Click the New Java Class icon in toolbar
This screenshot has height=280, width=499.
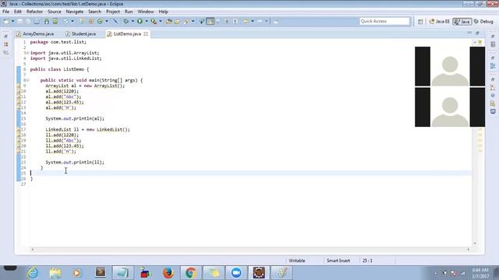pos(100,21)
